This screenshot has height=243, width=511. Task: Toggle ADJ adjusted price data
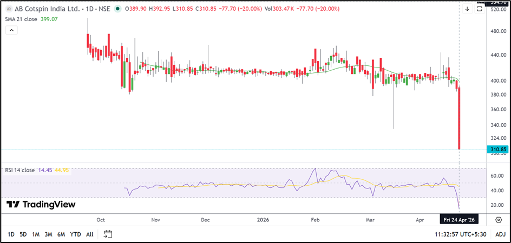click(500, 234)
